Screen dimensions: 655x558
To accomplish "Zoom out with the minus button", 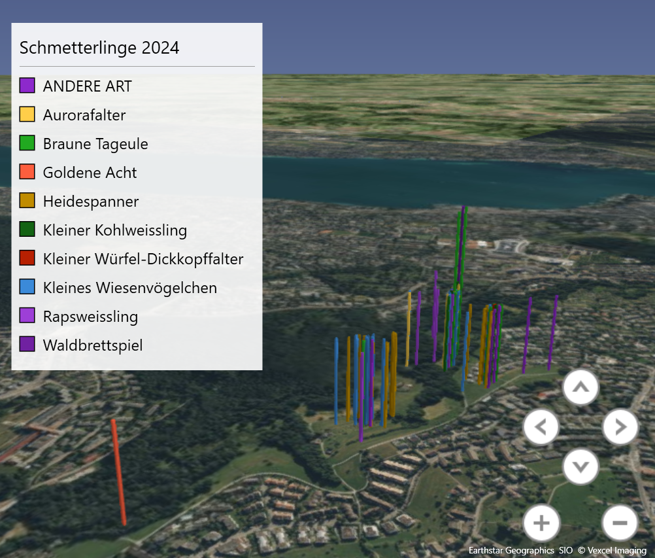I will (620, 523).
